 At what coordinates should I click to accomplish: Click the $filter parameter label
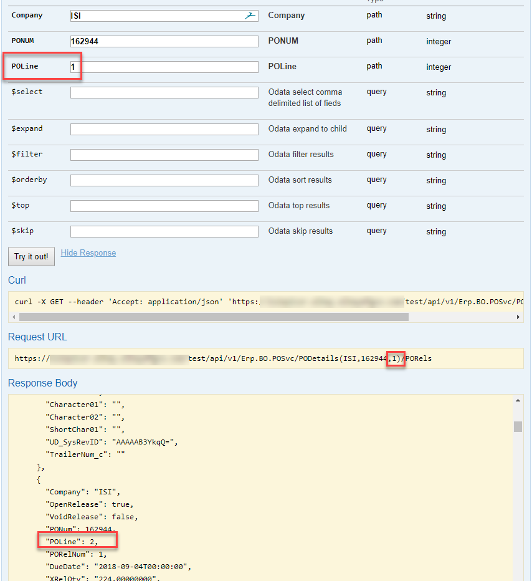(x=27, y=154)
